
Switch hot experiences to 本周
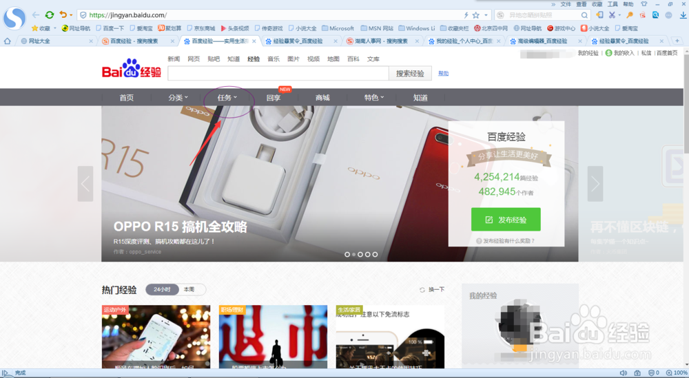click(x=189, y=289)
